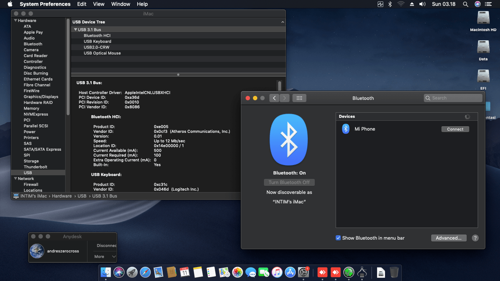
Task: Click the help question mark button
Action: [x=475, y=238]
